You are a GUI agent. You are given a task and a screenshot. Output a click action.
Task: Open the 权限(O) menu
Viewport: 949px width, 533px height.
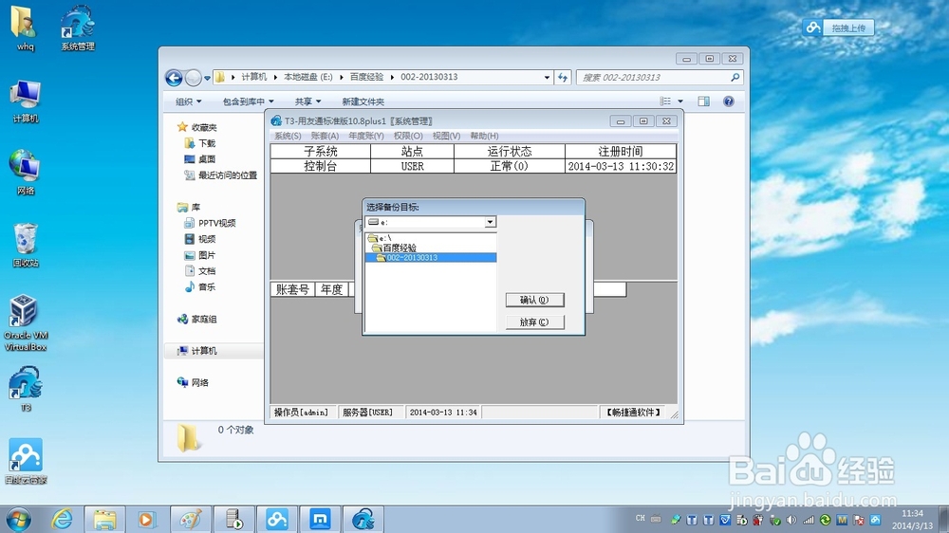(x=408, y=137)
